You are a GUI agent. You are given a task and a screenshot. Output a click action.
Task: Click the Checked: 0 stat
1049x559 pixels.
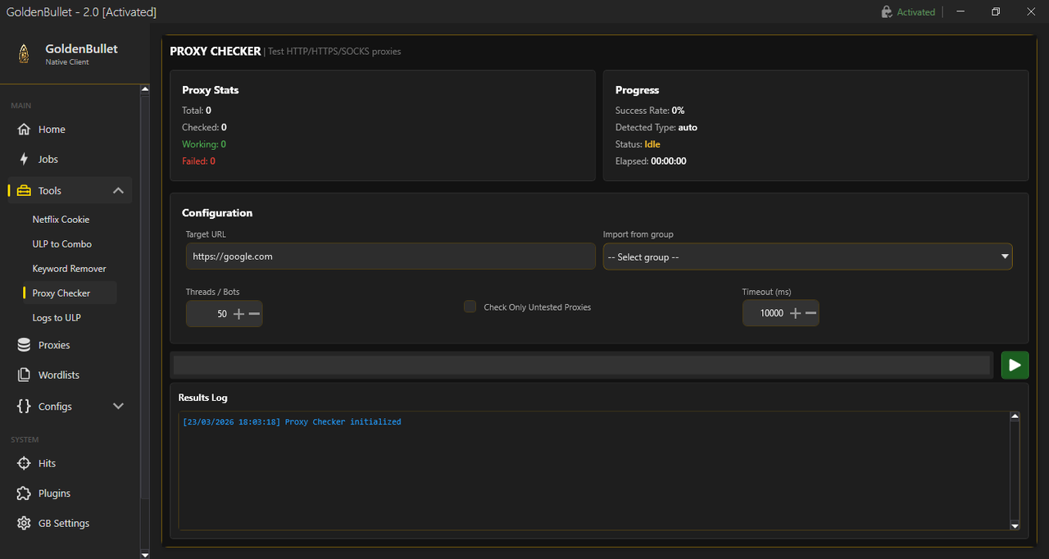click(x=204, y=128)
